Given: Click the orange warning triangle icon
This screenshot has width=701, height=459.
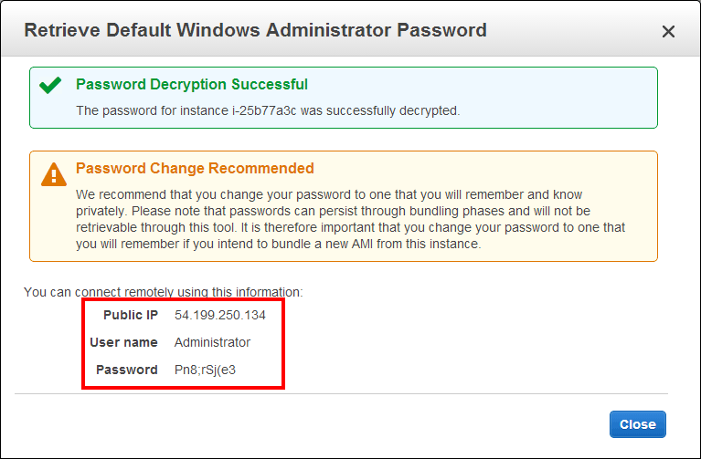Looking at the screenshot, I should pos(54,174).
